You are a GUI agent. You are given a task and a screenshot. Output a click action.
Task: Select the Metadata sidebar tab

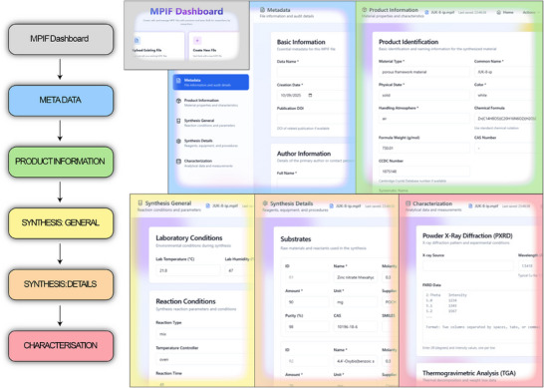tap(211, 83)
